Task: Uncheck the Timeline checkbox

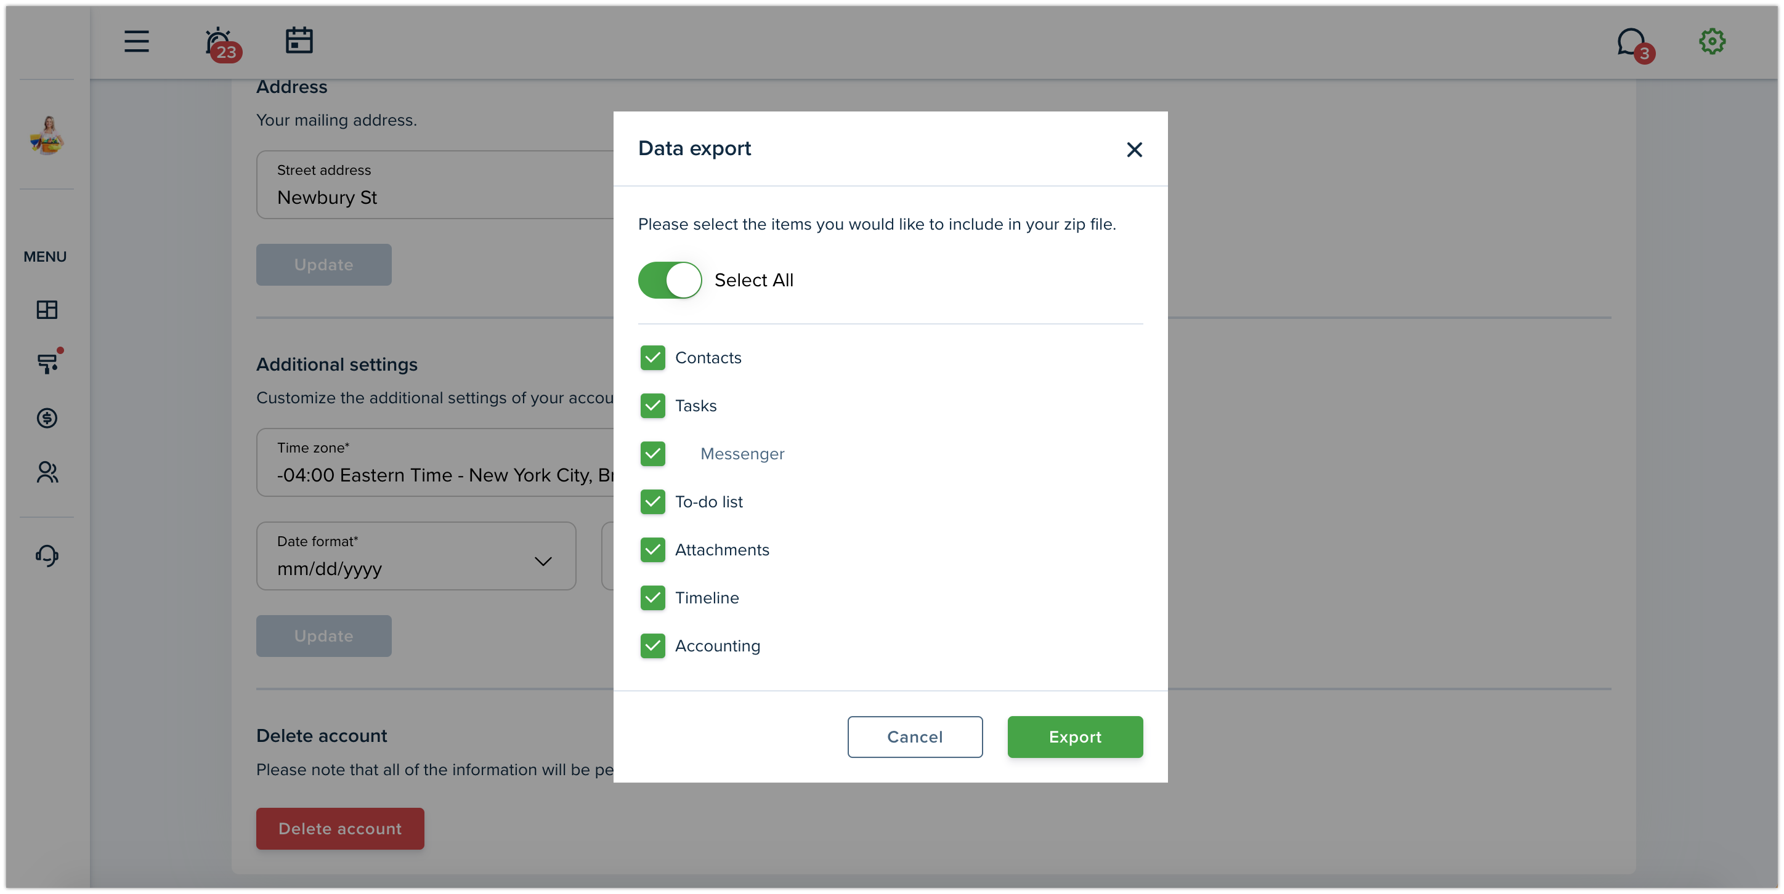Action: tap(652, 598)
